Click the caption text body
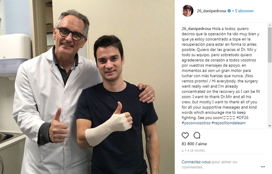 click(221, 76)
